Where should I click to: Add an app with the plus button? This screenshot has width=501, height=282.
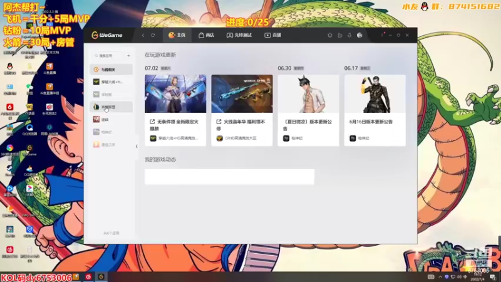pos(129,56)
